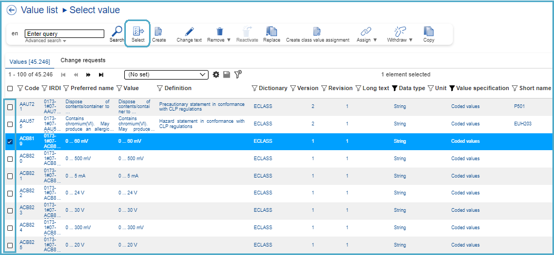
Task: Click the Replace icon
Action: tap(272, 31)
